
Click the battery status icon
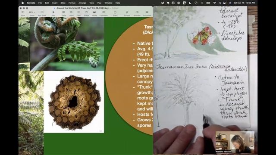208,3
